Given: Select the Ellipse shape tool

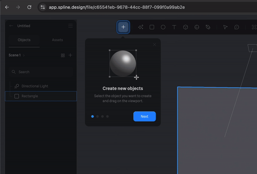Looking at the screenshot, I should 163,27.
